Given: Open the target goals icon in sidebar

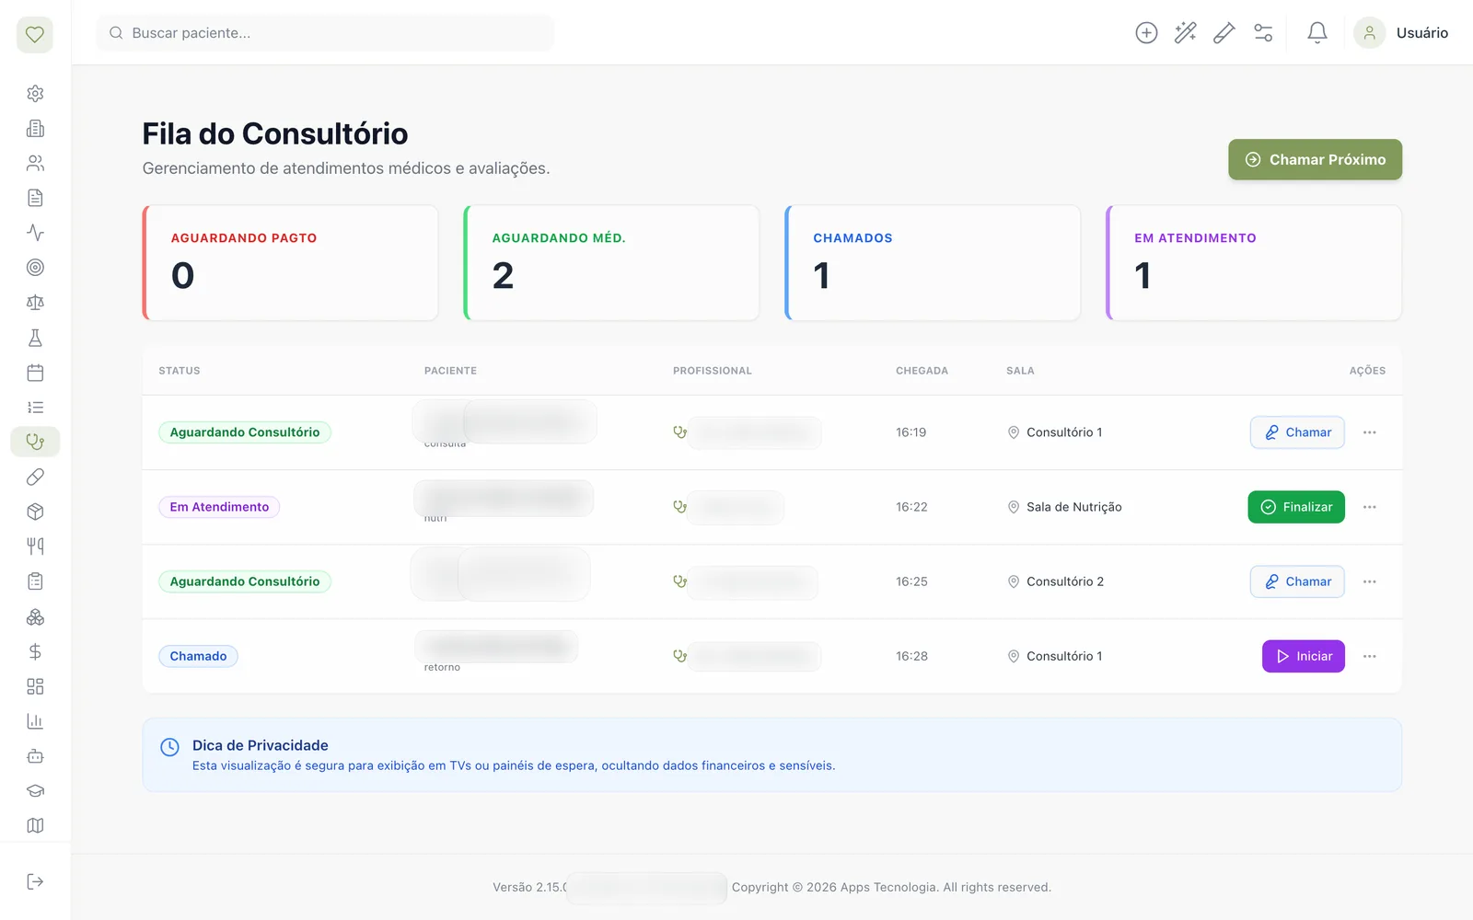Looking at the screenshot, I should 35,268.
